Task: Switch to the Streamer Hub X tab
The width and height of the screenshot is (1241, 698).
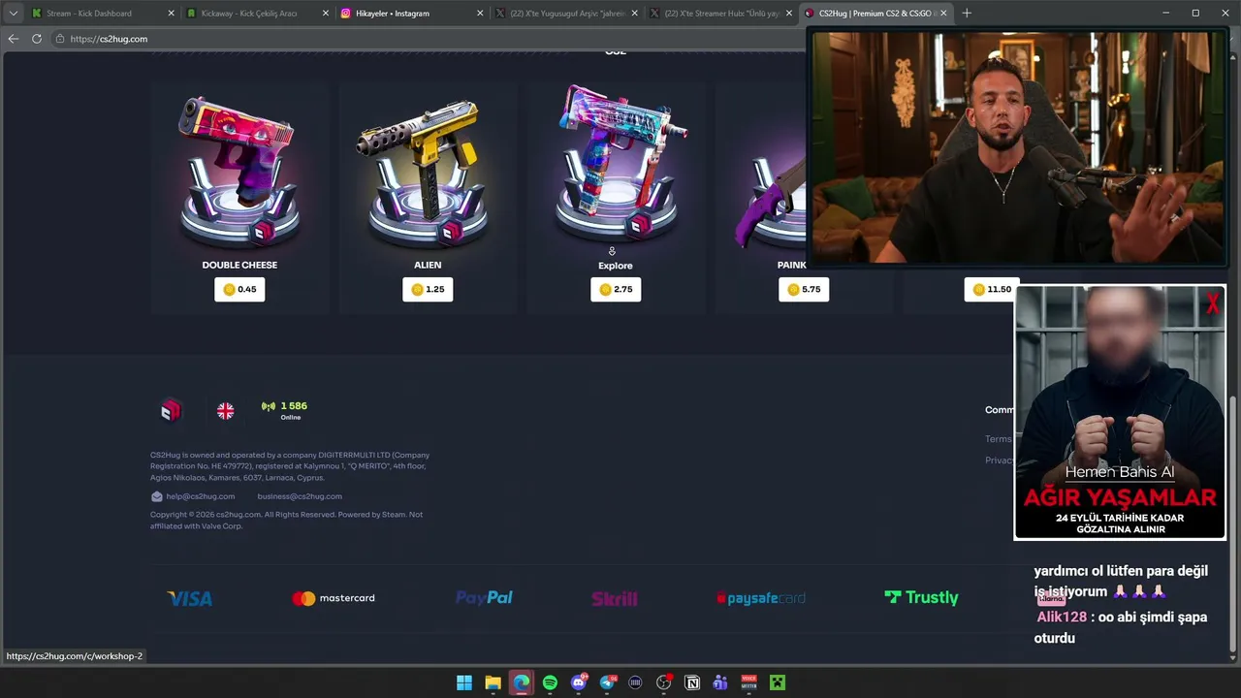Action: coord(721,14)
